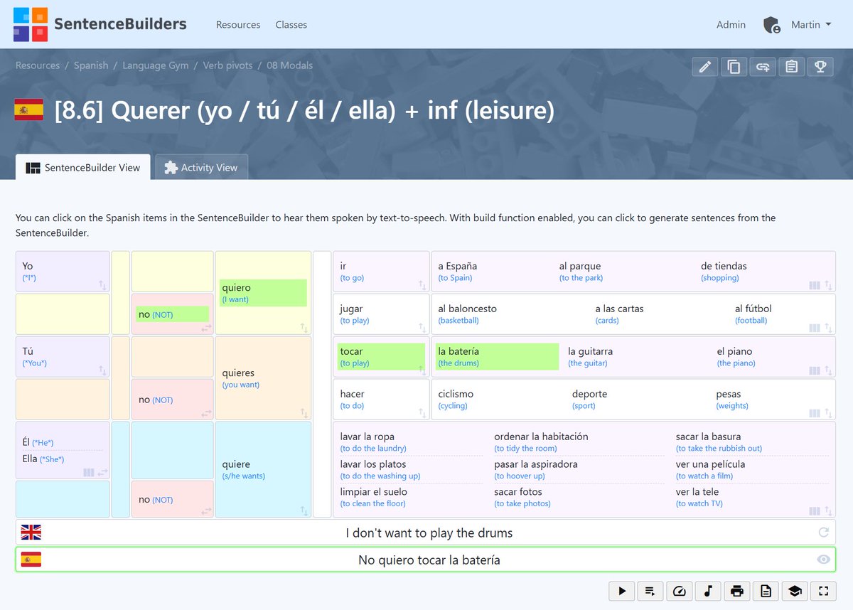
Task: Click the add link icon
Action: pos(763,67)
